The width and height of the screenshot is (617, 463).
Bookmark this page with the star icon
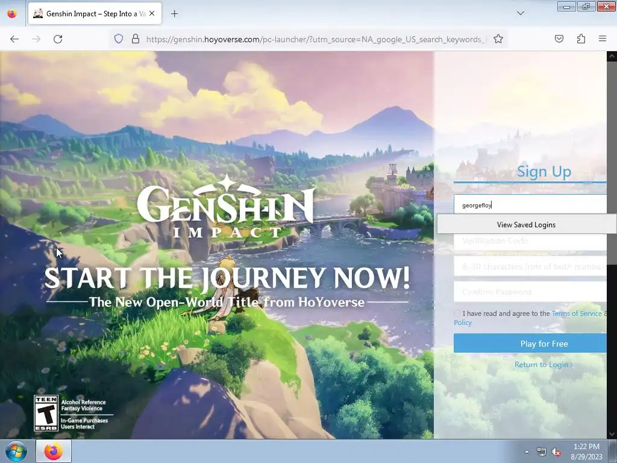(498, 39)
